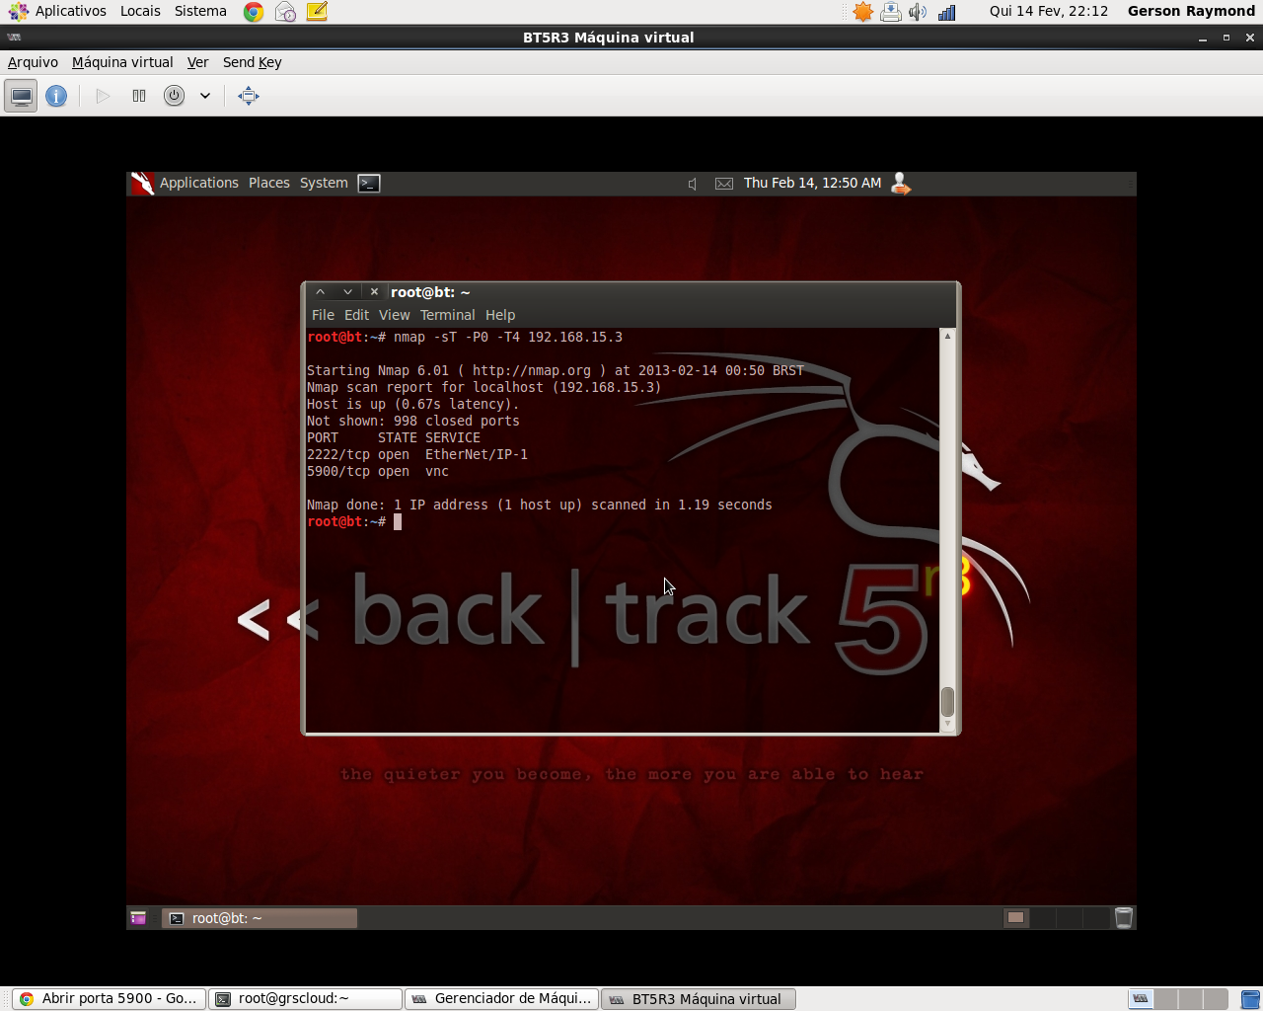This screenshot has width=1263, height=1011.
Task: Switch to Gerenciador de Máquinas window
Action: pos(502,999)
